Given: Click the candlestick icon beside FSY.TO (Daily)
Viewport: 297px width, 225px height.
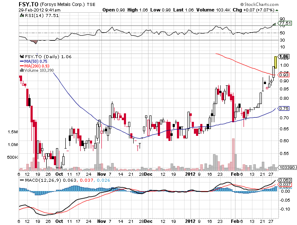Looking at the screenshot, I should click(22, 56).
